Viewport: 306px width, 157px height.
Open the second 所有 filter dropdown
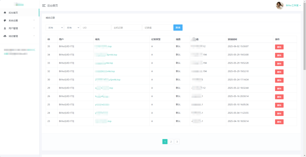72,28
